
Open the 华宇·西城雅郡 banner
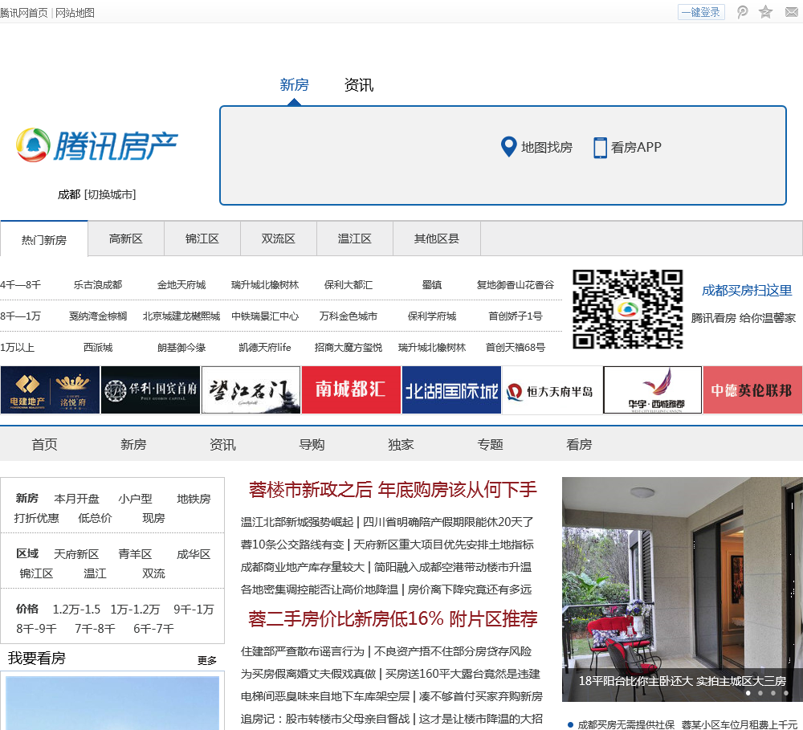click(x=652, y=389)
